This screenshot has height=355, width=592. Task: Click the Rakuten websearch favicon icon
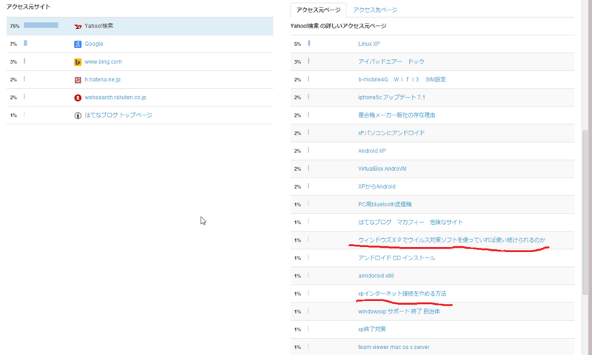click(78, 98)
